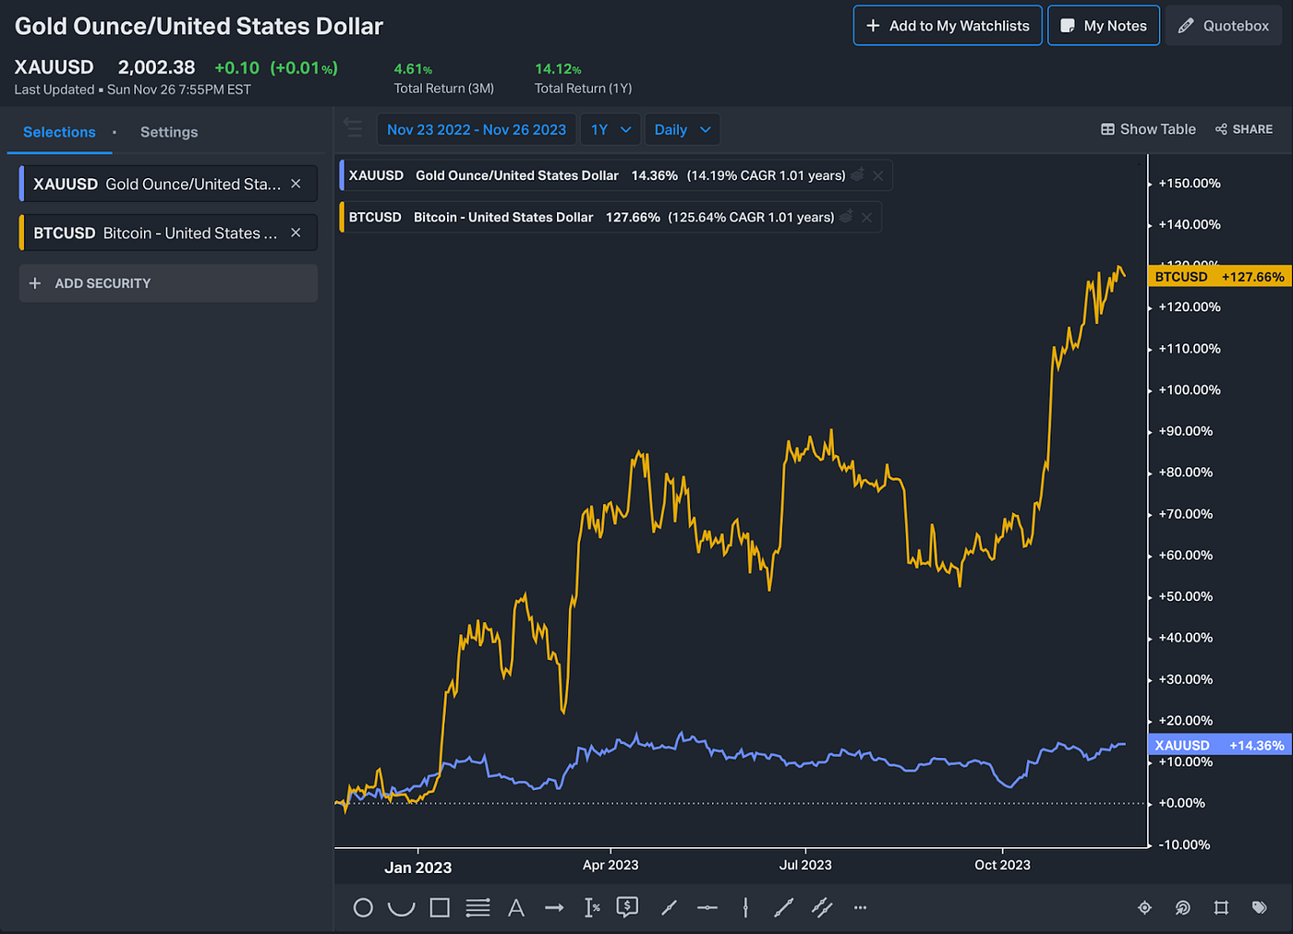Open the date range picker
This screenshot has width=1293, height=934.
(477, 129)
